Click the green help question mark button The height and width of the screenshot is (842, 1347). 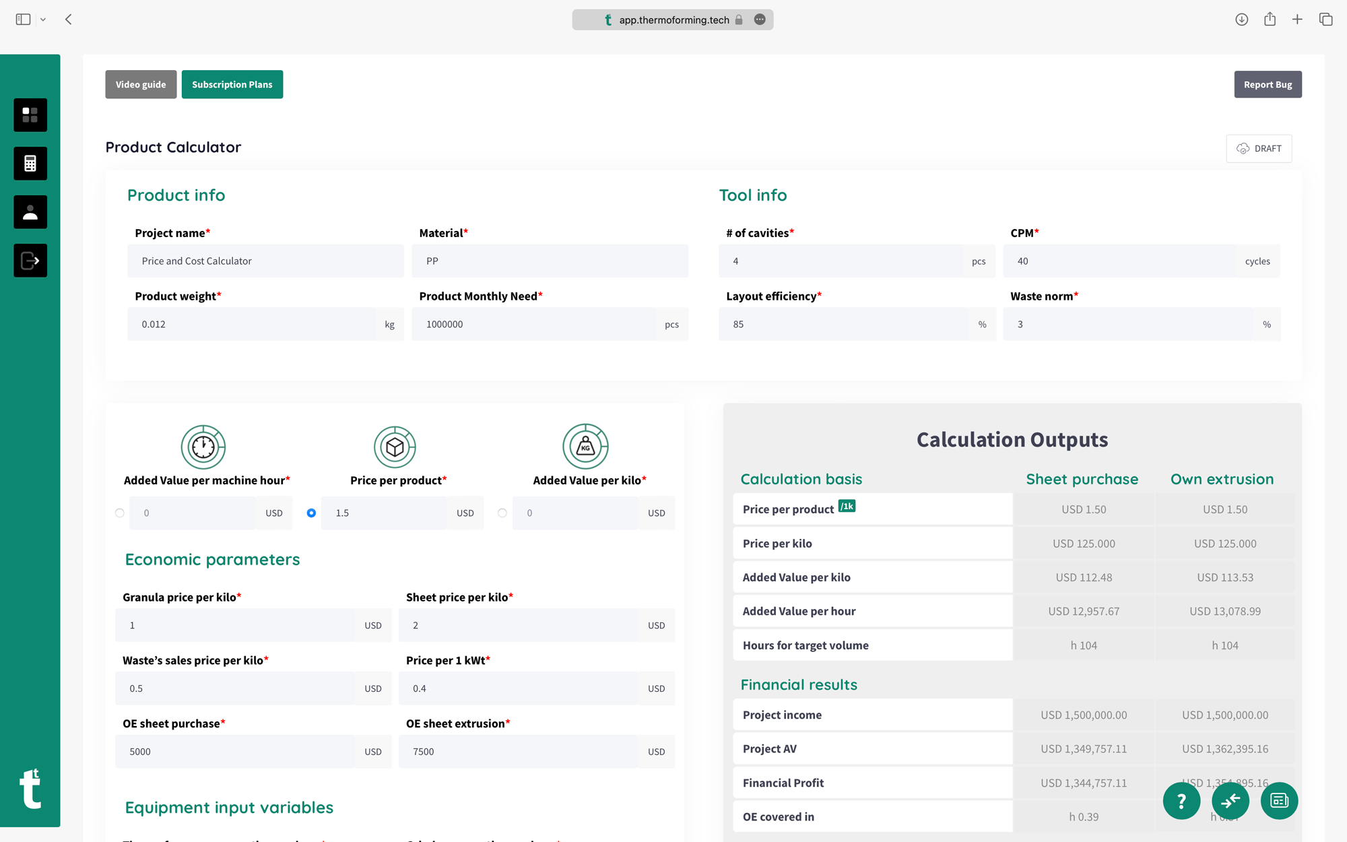[1181, 801]
